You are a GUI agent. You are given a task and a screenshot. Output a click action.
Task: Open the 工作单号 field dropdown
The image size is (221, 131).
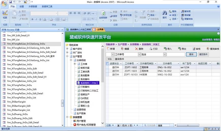pyautogui.click(x=139, y=54)
